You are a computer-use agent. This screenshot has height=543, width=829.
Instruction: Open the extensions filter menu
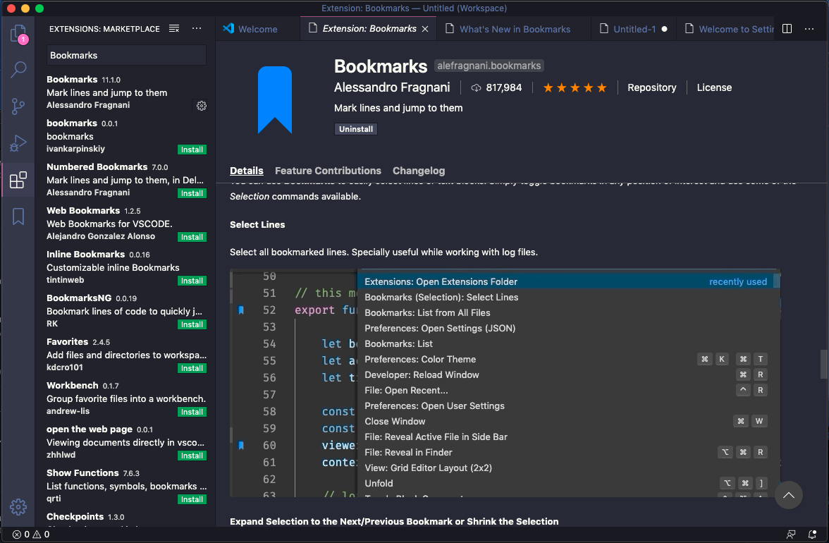(x=173, y=29)
